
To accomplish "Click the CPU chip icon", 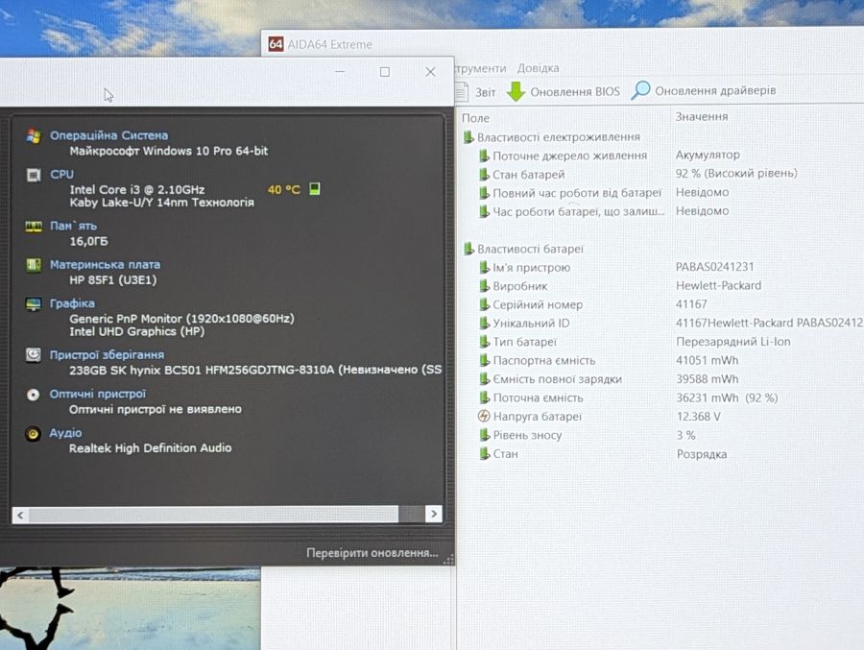I will point(34,176).
